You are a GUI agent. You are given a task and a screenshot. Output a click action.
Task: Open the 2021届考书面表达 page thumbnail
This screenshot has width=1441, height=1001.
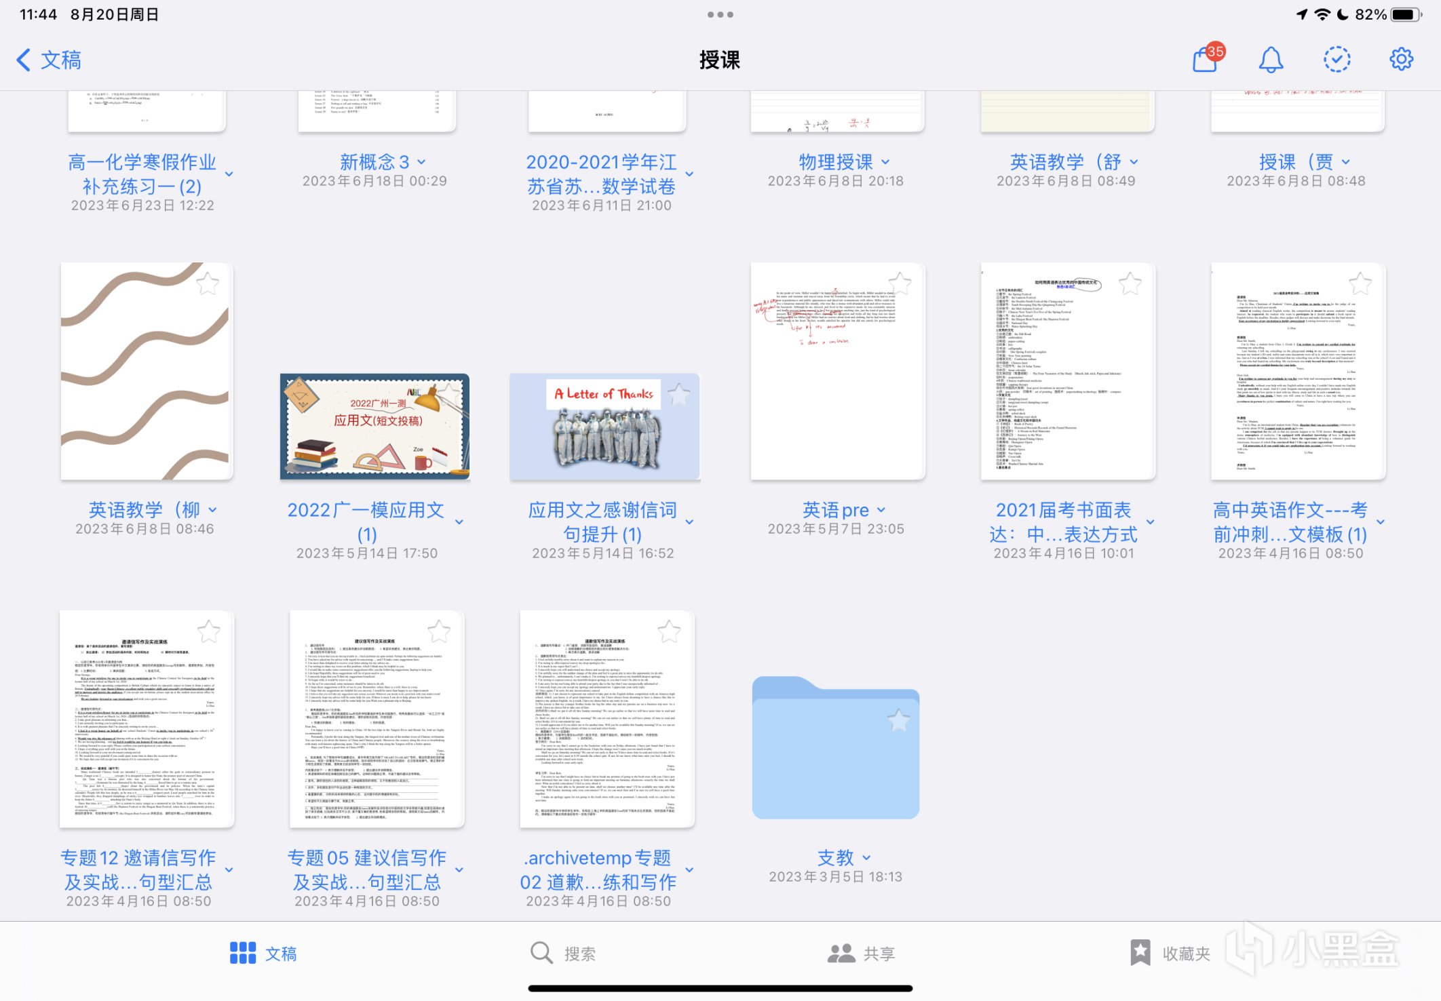coord(1068,372)
